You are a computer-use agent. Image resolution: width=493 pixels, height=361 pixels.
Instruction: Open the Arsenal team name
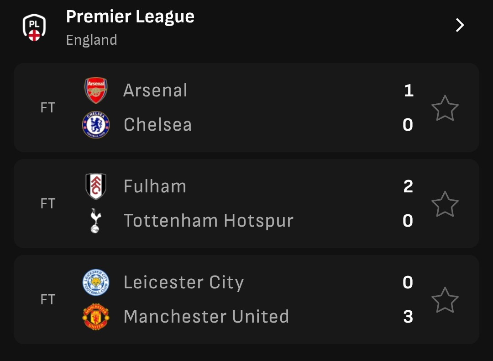click(x=155, y=90)
